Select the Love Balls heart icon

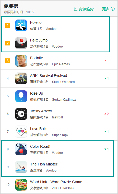pyautogui.click(x=21, y=132)
